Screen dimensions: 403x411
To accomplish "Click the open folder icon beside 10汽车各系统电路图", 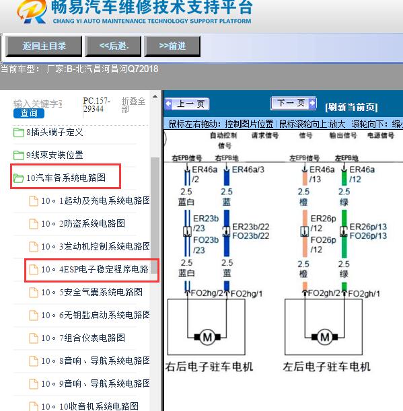I will pyautogui.click(x=19, y=178).
